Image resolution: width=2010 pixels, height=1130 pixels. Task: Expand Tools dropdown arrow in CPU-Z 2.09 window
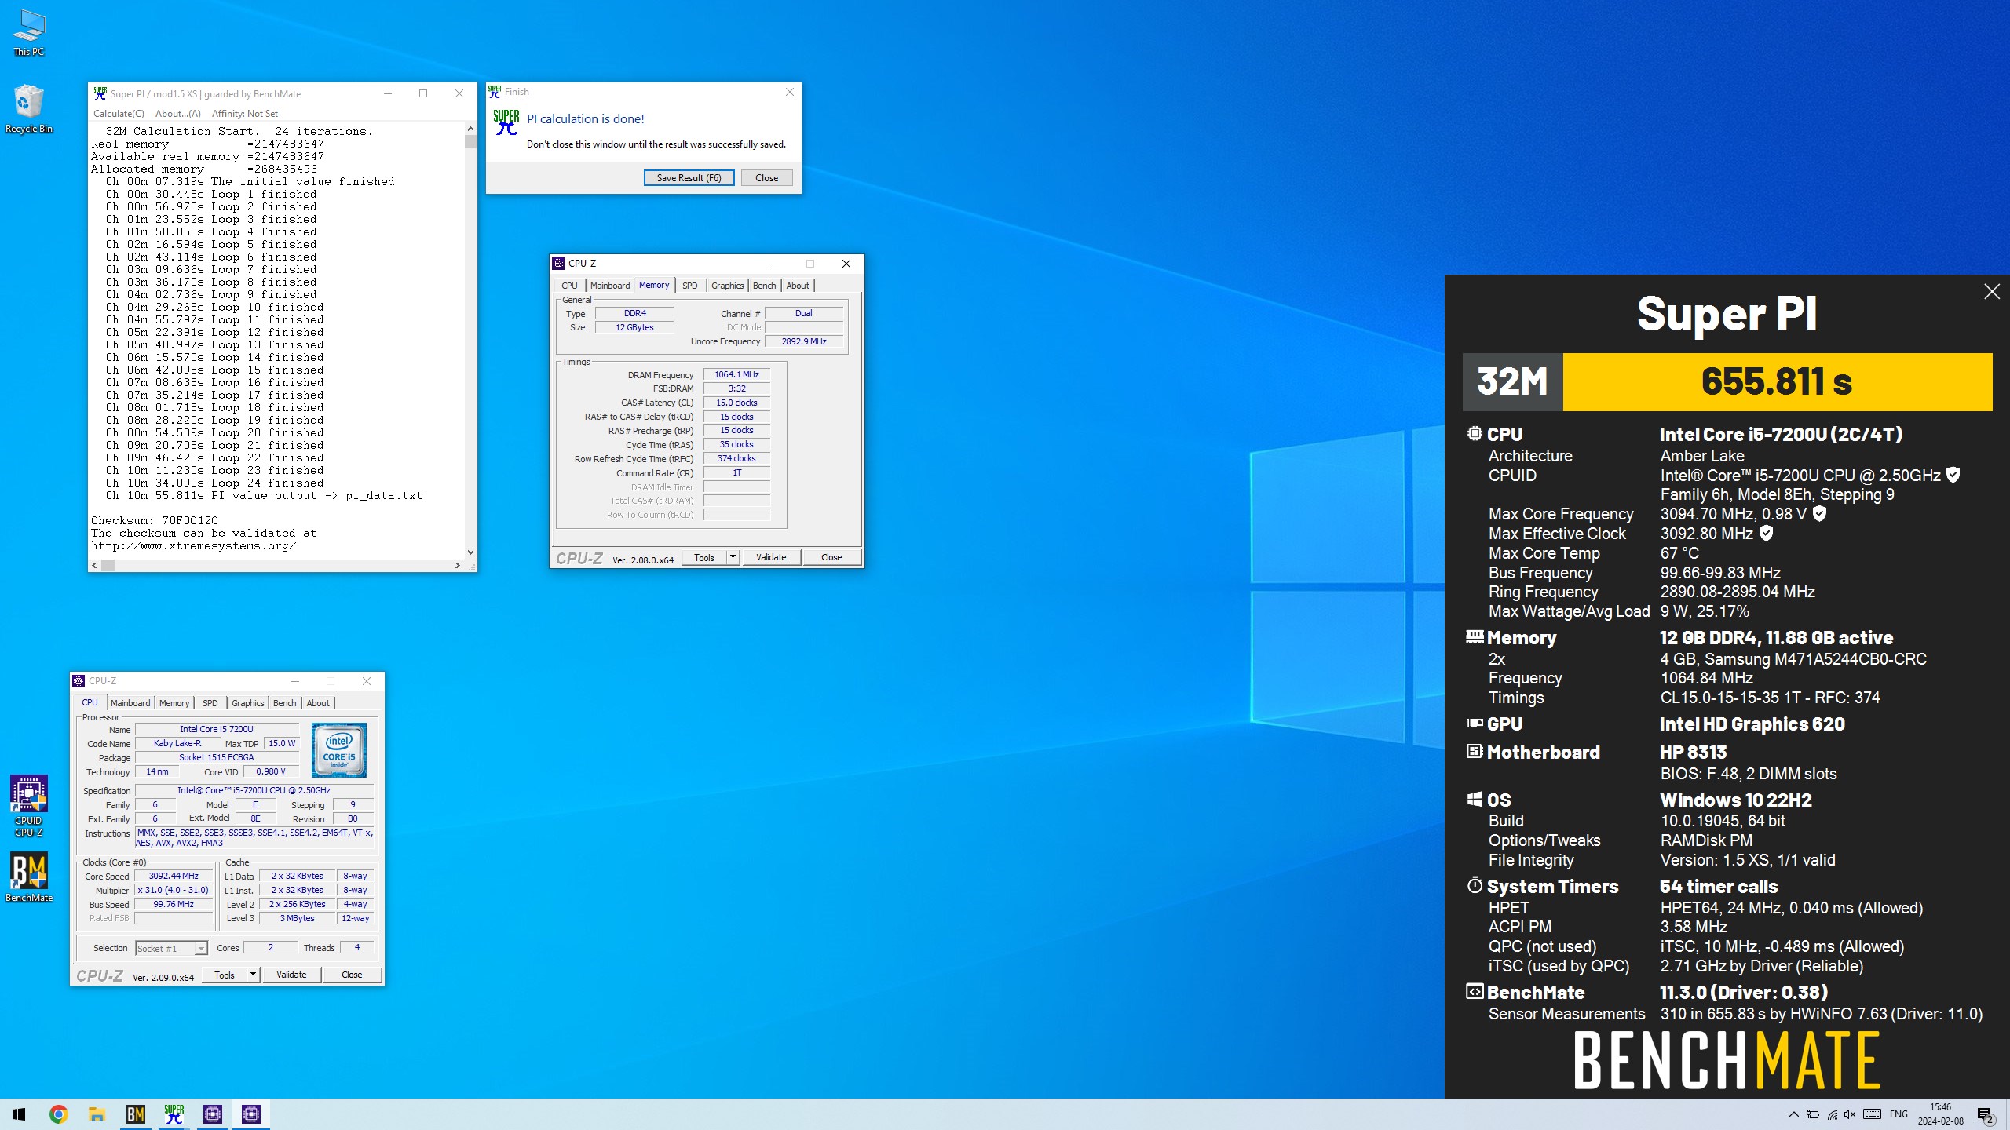253,975
